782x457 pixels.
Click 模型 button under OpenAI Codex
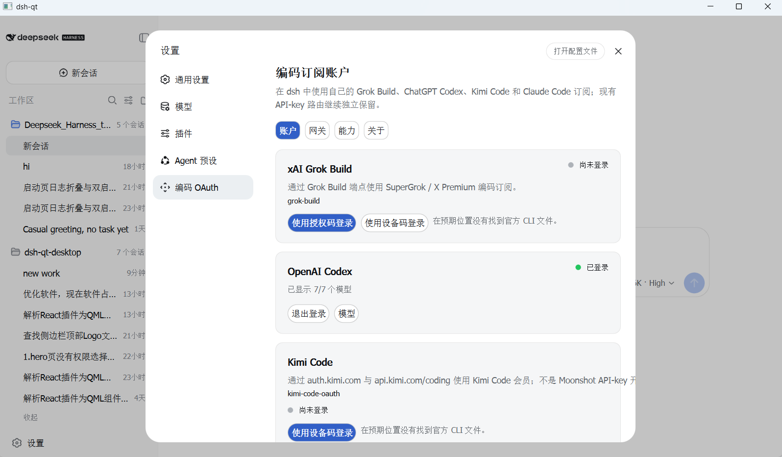[346, 314]
